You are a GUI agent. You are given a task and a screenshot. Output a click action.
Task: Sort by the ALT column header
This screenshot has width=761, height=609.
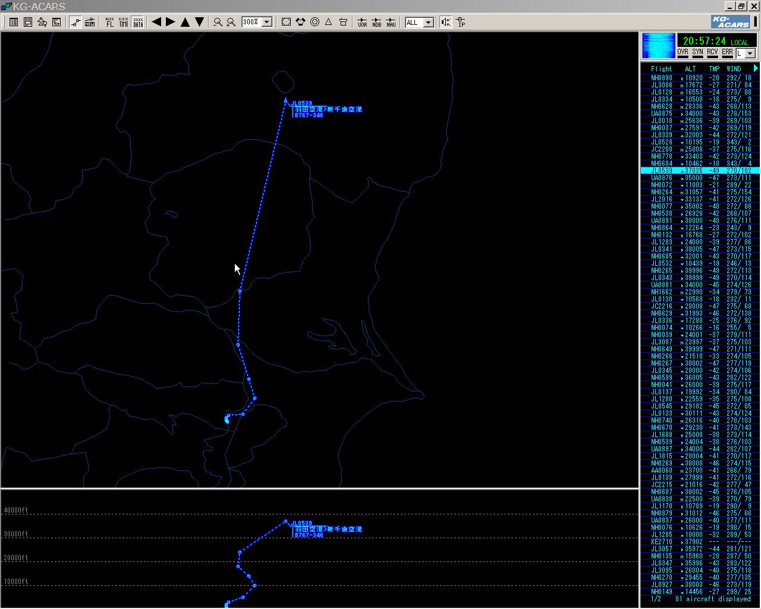coord(690,68)
